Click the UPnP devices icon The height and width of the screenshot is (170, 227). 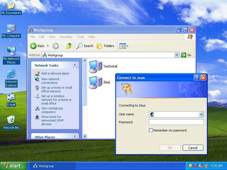click(37, 117)
